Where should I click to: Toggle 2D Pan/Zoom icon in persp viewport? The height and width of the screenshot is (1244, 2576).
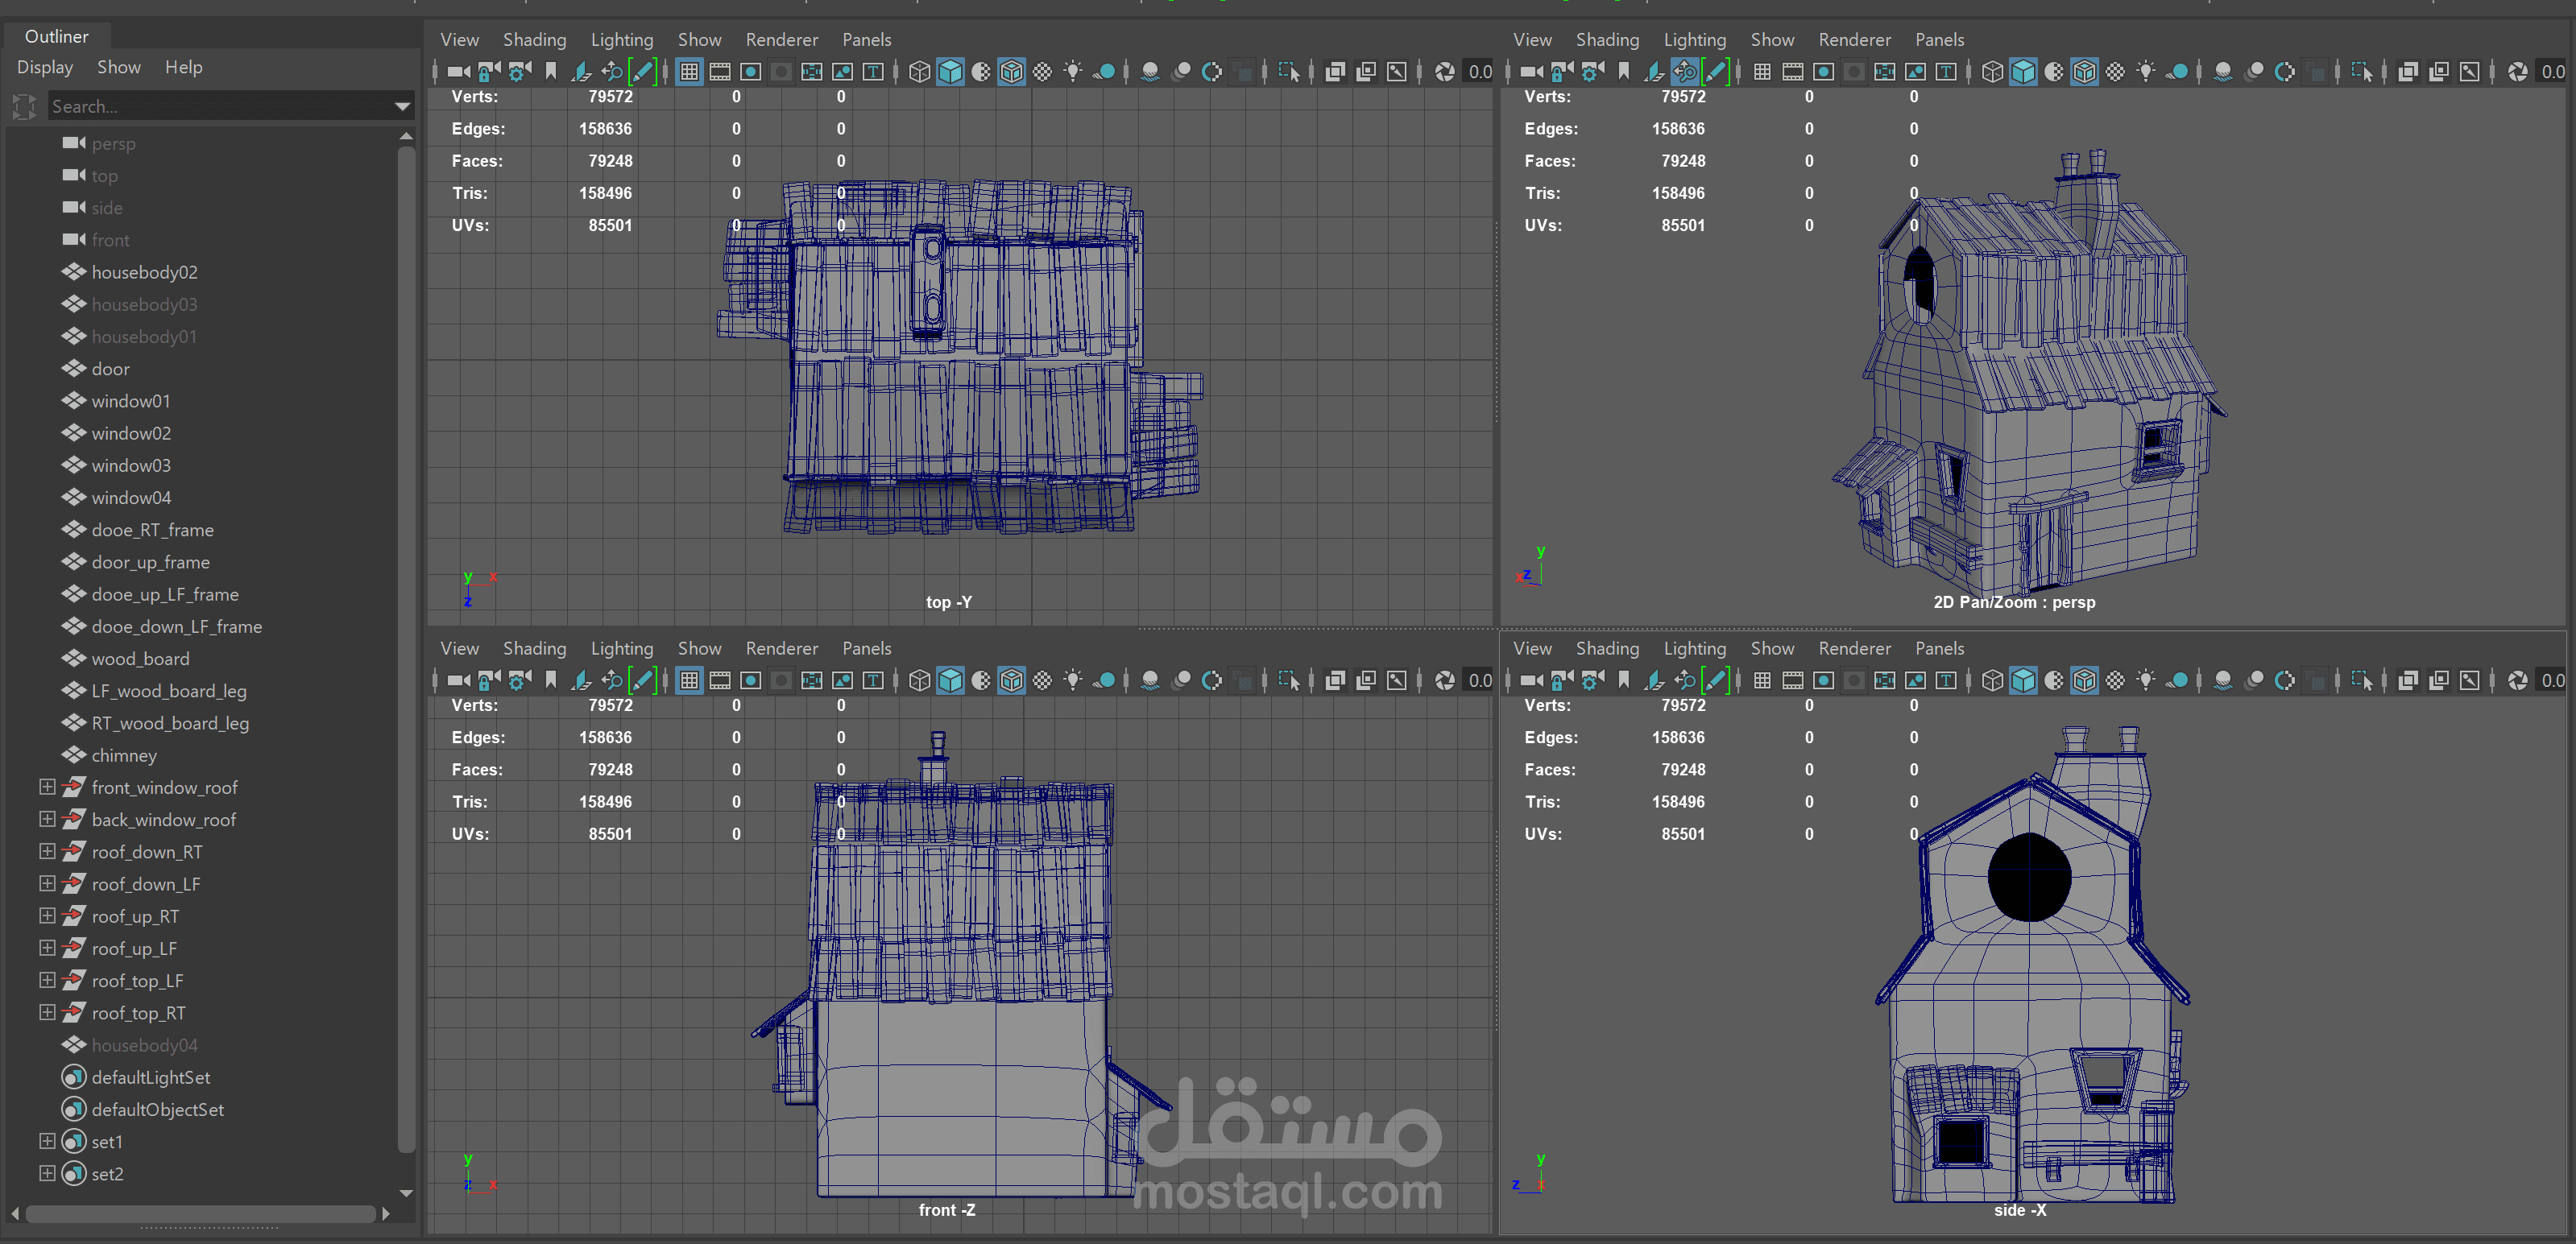[1685, 71]
